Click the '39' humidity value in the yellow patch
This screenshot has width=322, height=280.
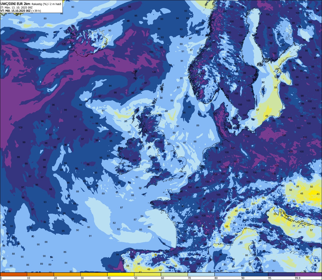coord(227,227)
